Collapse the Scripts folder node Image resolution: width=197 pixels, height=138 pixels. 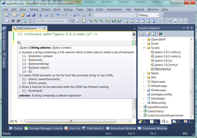[x=144, y=48]
